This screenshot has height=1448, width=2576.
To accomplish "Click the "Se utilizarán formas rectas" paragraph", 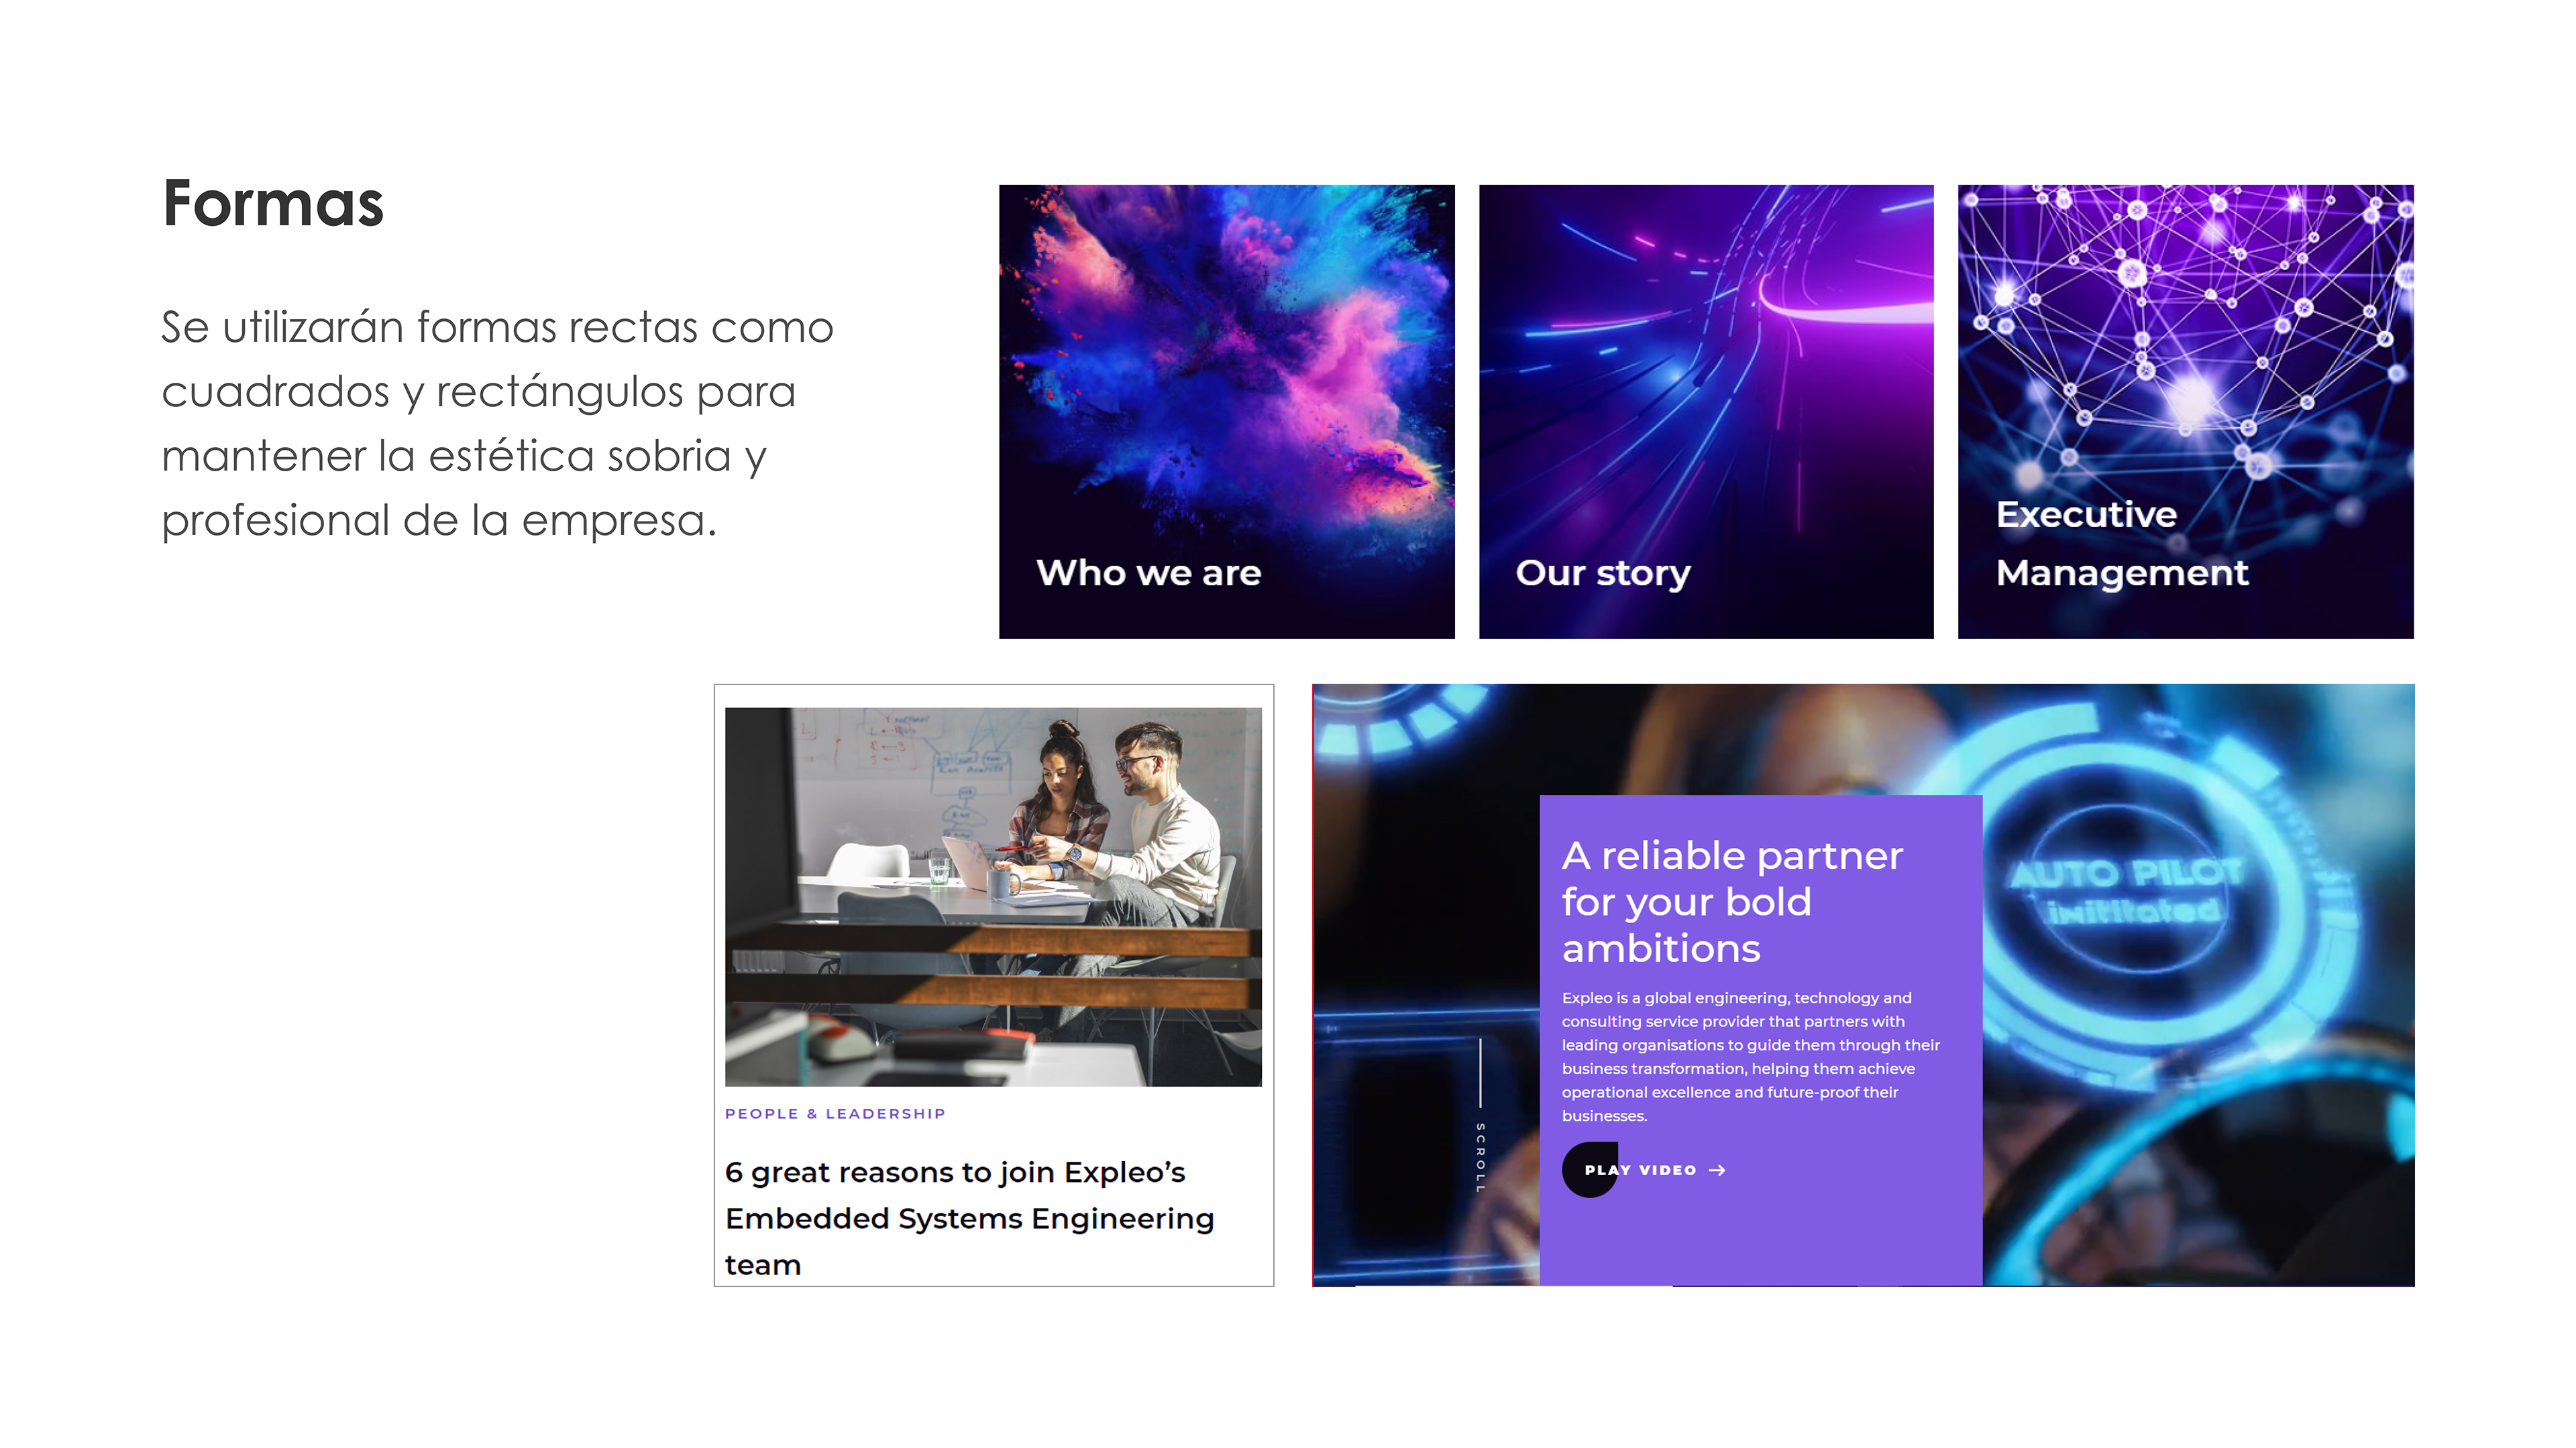I will [498, 423].
